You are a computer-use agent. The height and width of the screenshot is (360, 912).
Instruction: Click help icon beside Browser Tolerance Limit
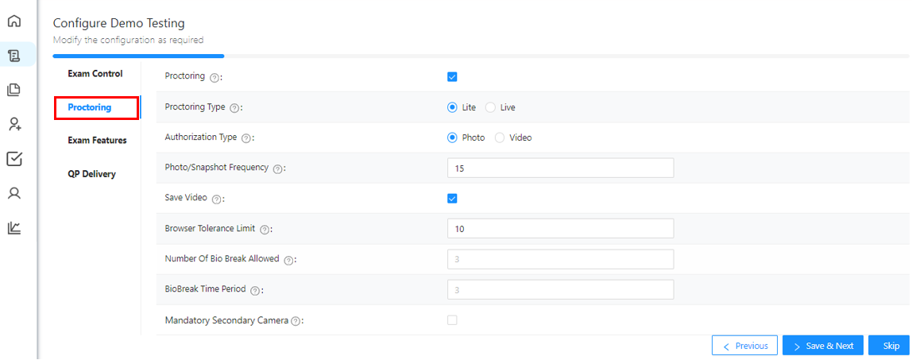point(264,230)
